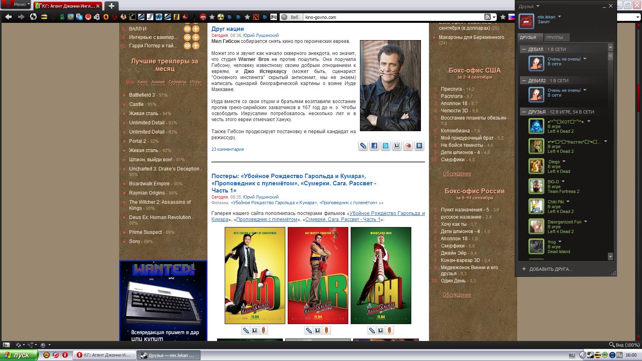642x361 pixels.
Task: Share the Gibson article on Facebook
Action: (x=374, y=146)
